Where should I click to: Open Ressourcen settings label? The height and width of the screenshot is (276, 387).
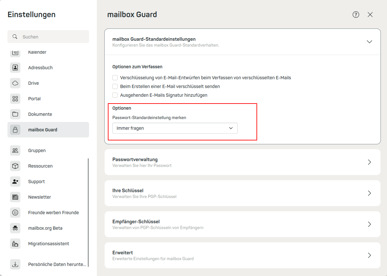pyautogui.click(x=40, y=166)
